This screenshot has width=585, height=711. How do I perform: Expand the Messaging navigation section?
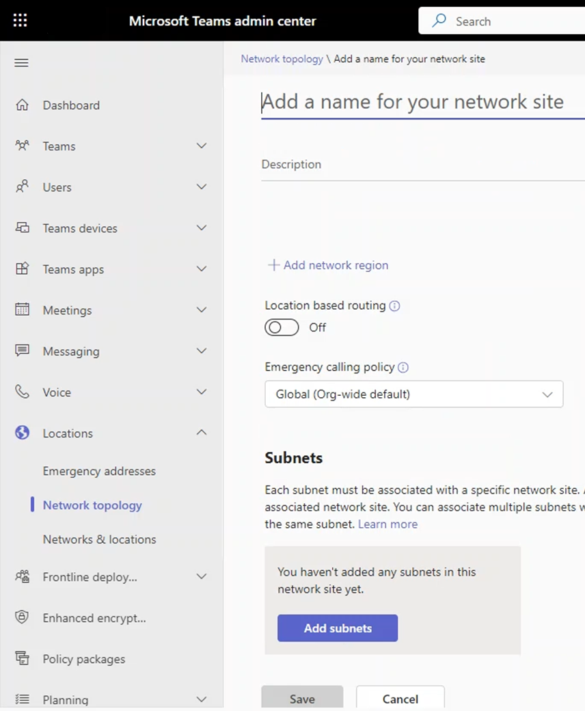click(x=201, y=351)
